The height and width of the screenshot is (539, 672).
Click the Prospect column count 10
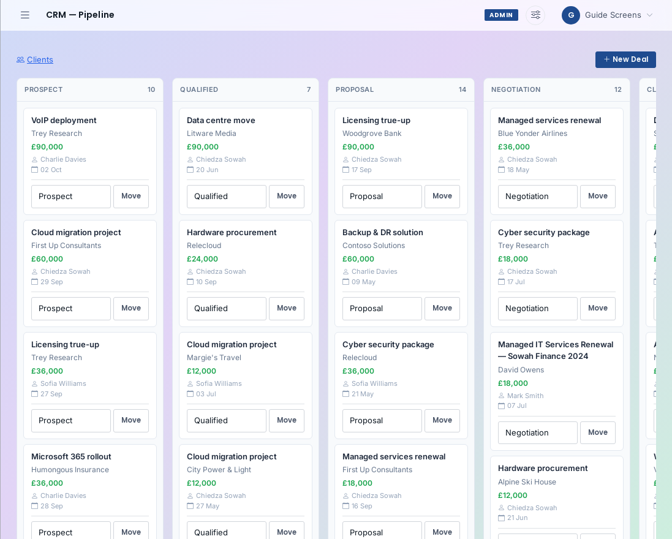click(x=151, y=89)
